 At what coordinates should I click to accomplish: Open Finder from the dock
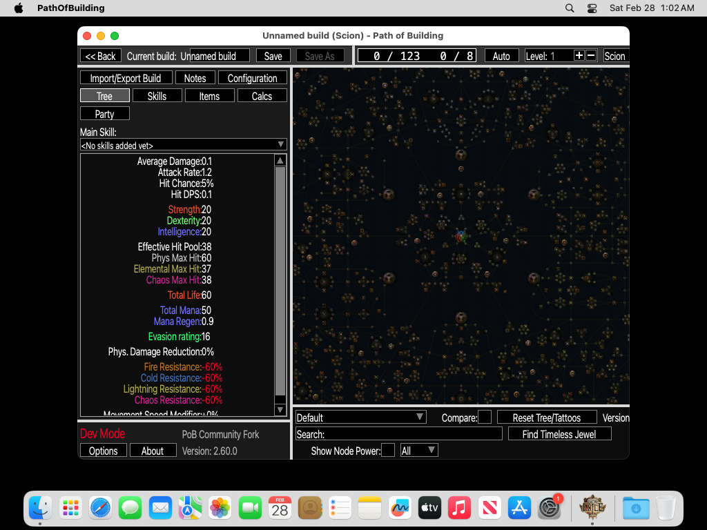40,508
